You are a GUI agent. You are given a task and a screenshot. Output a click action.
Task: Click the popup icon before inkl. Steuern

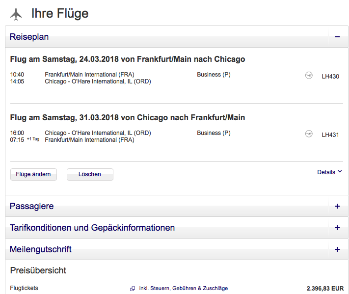coord(133,289)
